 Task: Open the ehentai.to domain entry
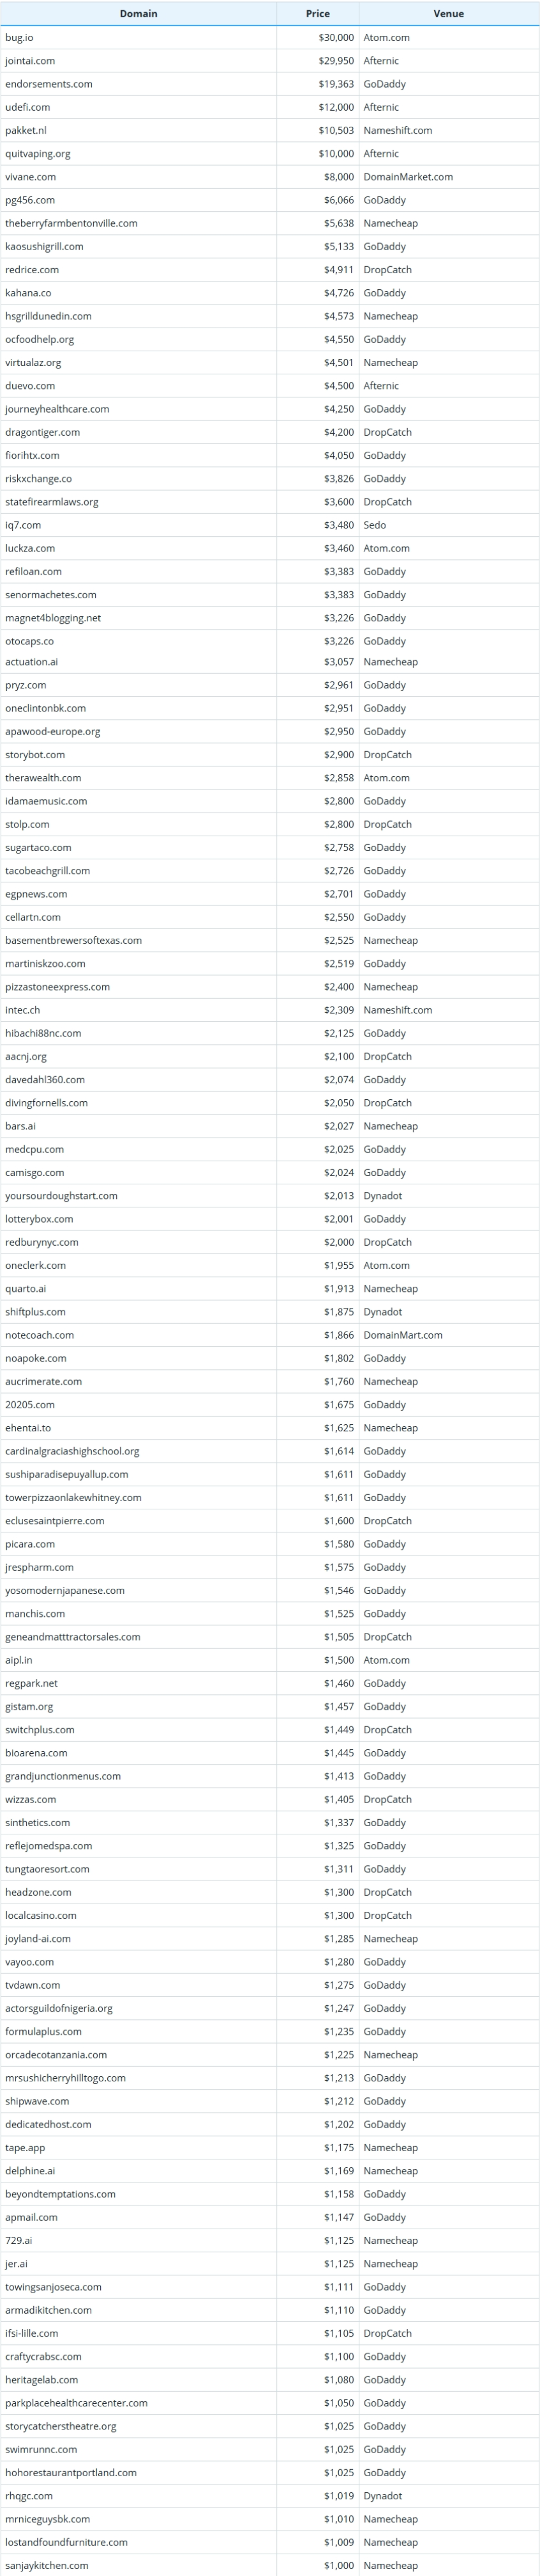pyautogui.click(x=28, y=1428)
